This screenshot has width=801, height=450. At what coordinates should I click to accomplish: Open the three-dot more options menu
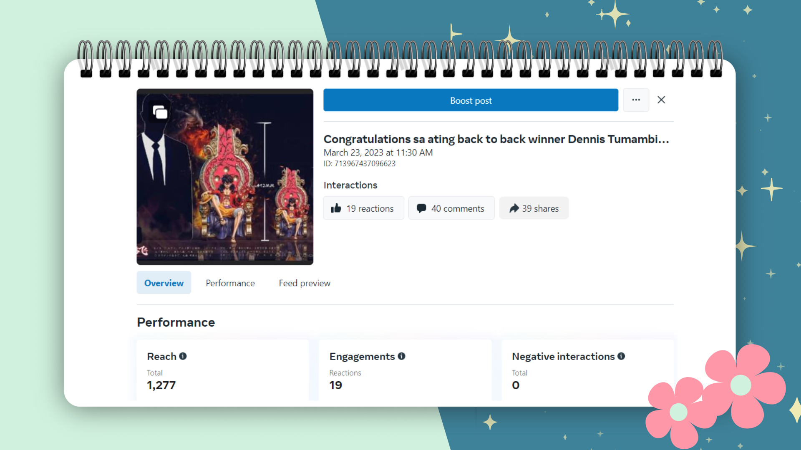click(x=636, y=100)
